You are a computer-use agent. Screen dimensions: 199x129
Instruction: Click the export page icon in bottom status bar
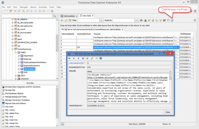pyautogui.click(x=62, y=124)
